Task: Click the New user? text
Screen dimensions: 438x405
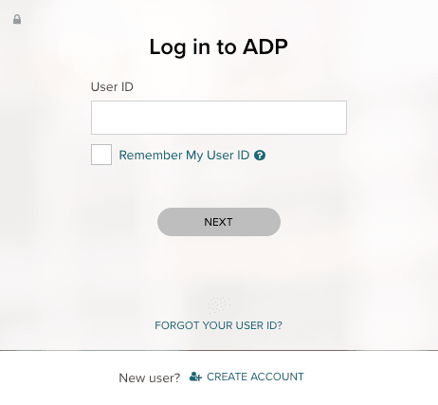Action: pyautogui.click(x=149, y=377)
